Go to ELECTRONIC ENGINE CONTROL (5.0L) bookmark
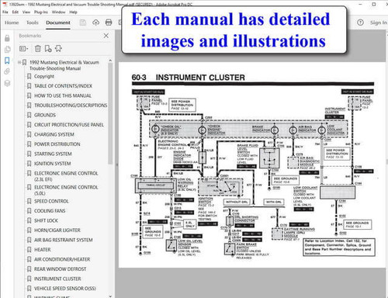388x298 pixels. point(66,190)
